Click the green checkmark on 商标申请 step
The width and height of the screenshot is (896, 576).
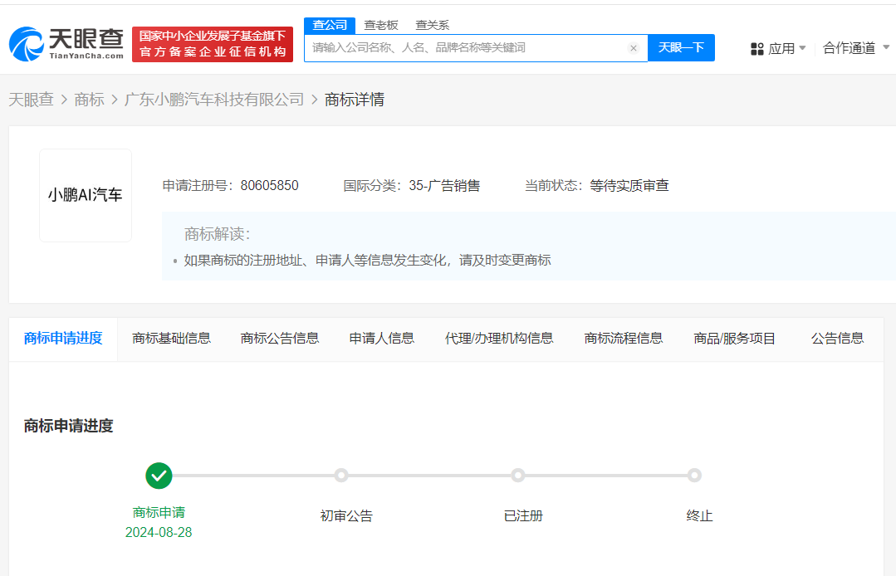[x=159, y=476]
